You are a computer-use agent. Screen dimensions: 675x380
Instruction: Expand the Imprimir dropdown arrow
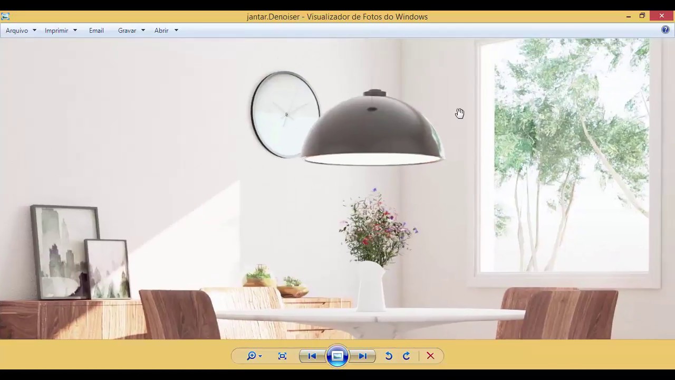point(75,31)
